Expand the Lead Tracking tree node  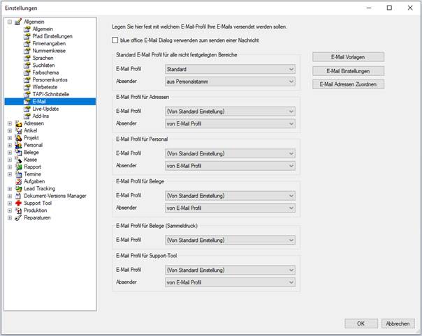pyautogui.click(x=10, y=189)
